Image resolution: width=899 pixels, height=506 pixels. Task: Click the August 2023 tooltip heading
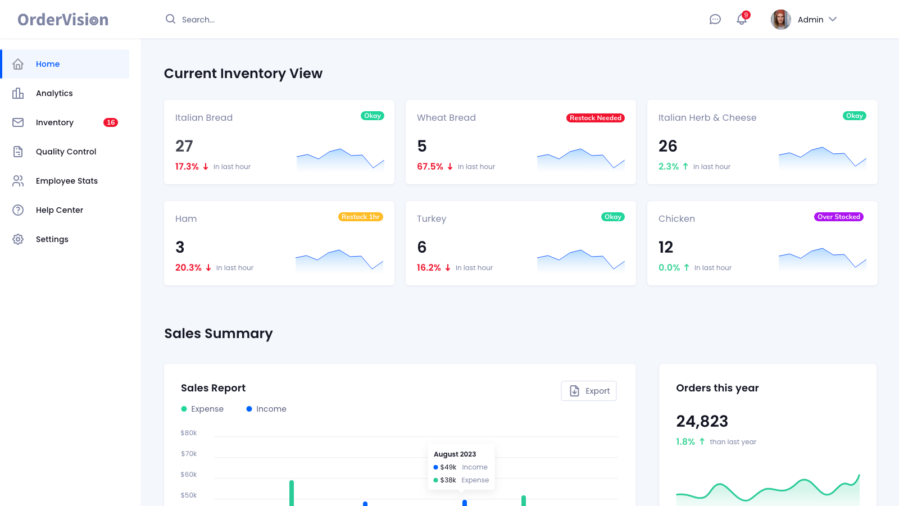coord(455,454)
